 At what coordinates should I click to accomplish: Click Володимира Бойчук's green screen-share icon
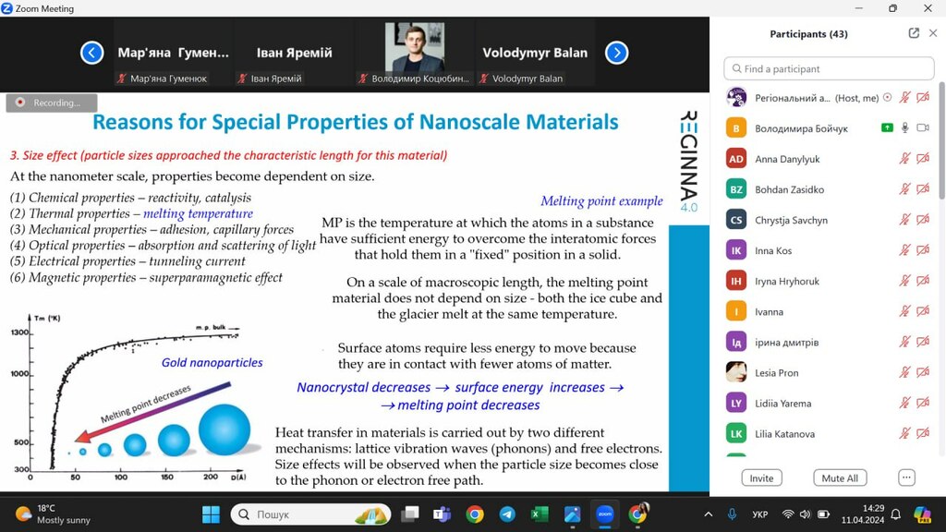tap(887, 127)
